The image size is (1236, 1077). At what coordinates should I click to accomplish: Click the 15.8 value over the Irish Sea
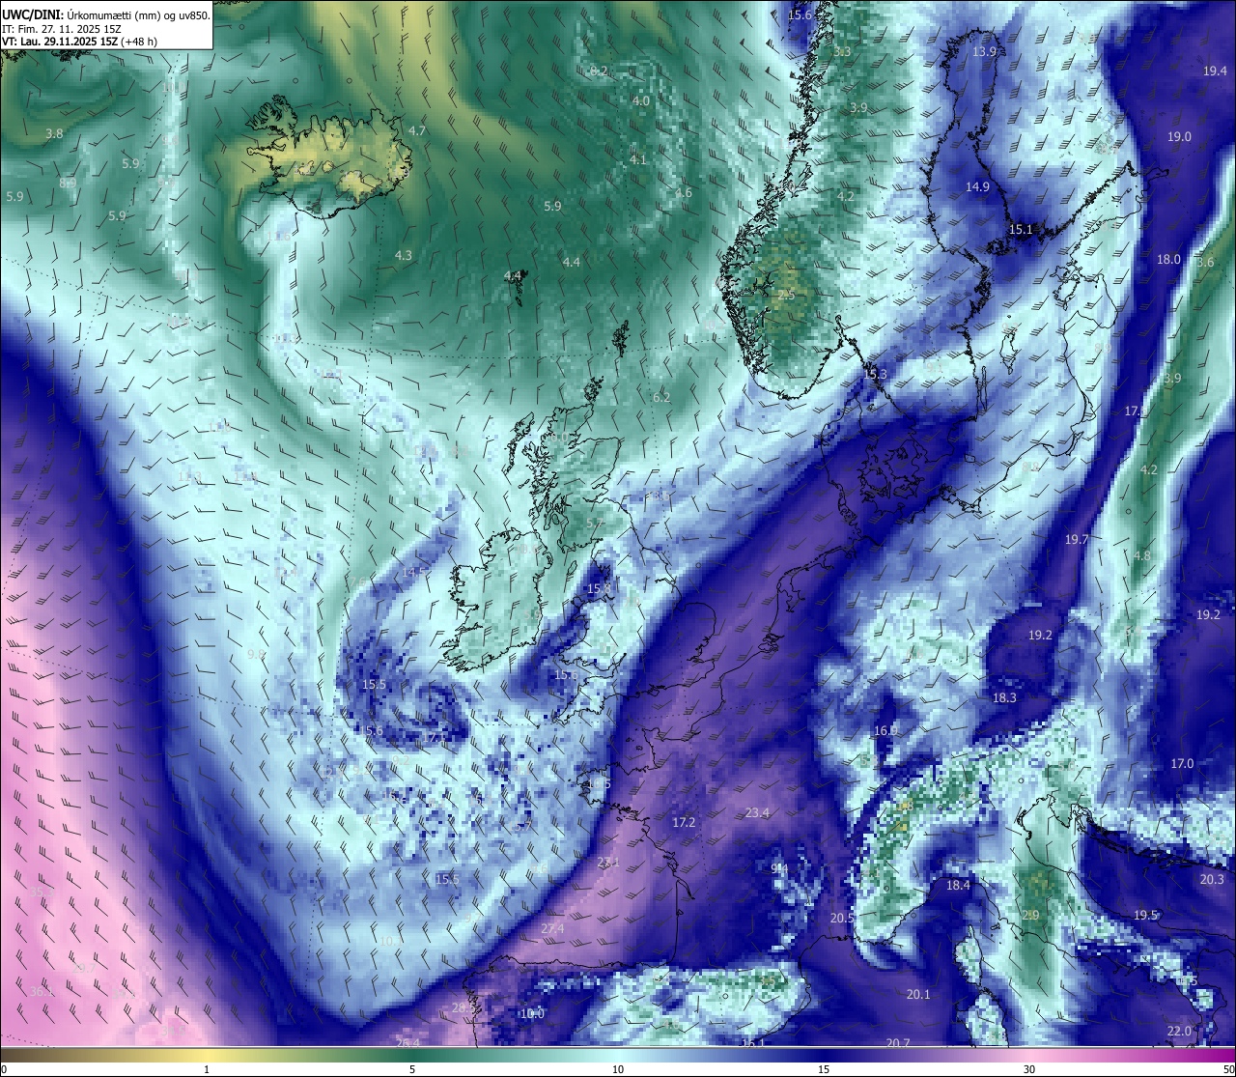[599, 588]
